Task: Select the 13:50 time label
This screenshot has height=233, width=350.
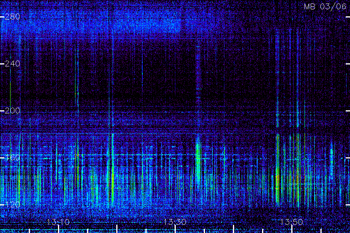Action: pyautogui.click(x=292, y=222)
